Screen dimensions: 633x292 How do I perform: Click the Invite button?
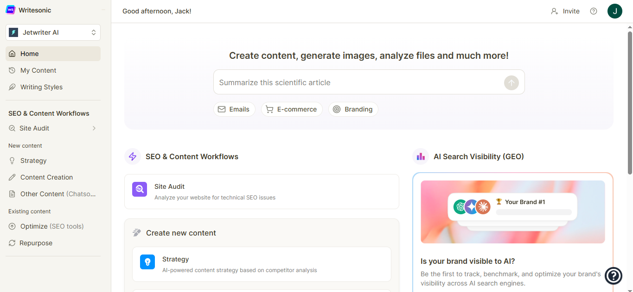point(565,11)
